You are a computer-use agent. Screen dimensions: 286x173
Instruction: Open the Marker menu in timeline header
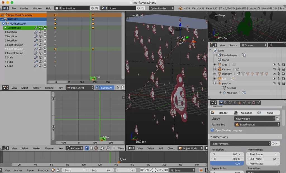[18, 170]
